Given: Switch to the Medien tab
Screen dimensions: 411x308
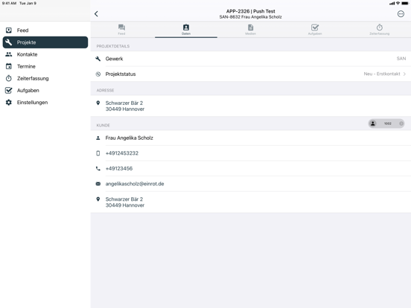Looking at the screenshot, I should point(251,30).
